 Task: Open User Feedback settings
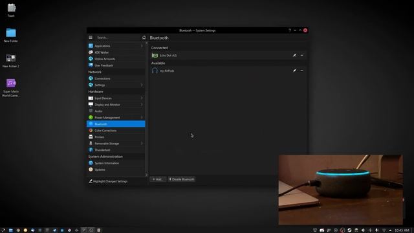point(116,65)
